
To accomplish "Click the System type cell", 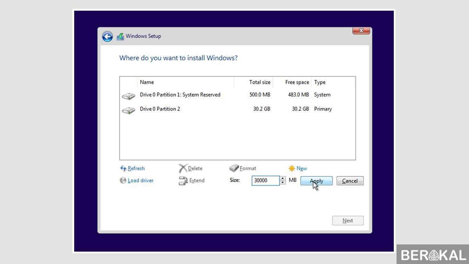I will click(322, 95).
